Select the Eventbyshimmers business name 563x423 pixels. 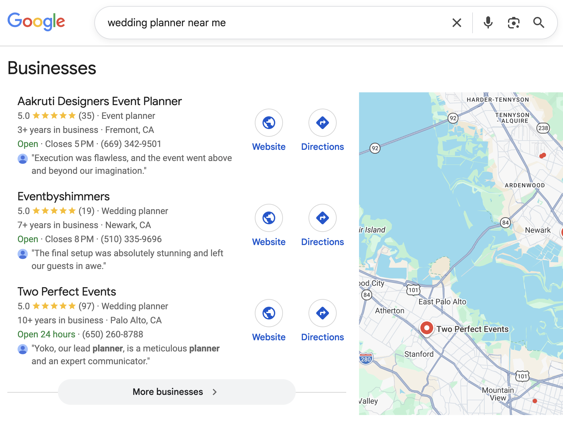click(x=63, y=196)
